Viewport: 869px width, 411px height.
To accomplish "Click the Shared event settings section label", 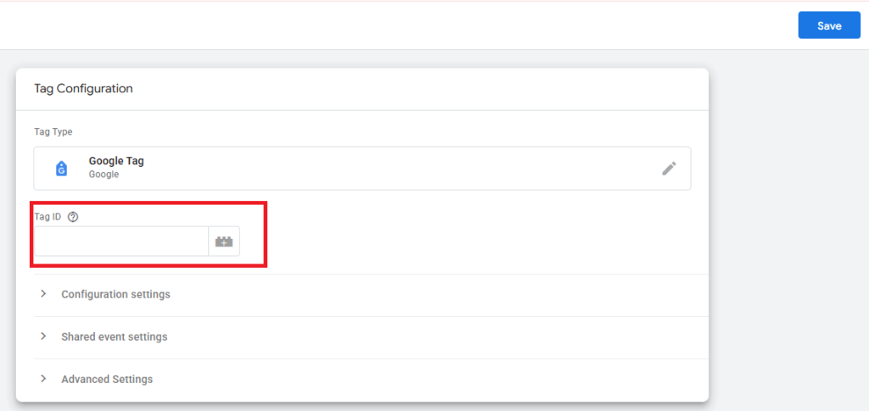I will pyautogui.click(x=115, y=337).
